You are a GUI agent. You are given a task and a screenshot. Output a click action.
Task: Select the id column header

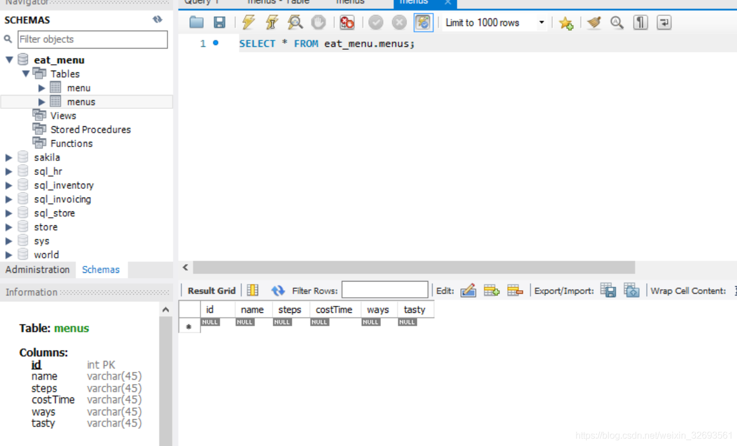(218, 310)
